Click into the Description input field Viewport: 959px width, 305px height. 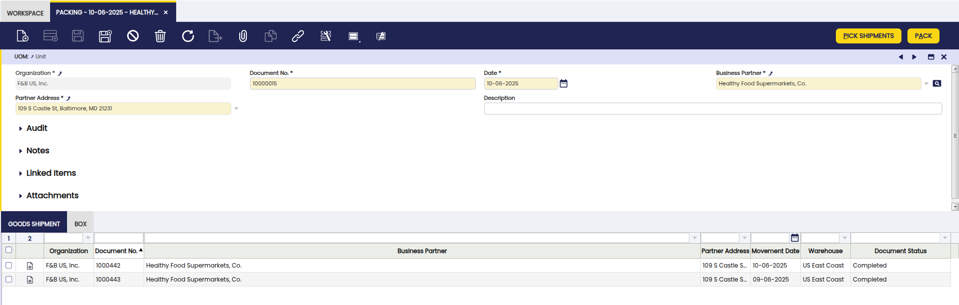(x=712, y=108)
